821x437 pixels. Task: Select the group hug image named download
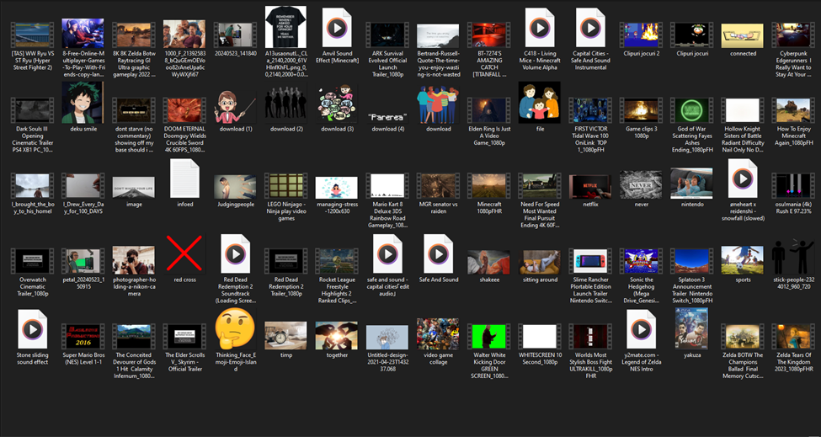(x=438, y=105)
